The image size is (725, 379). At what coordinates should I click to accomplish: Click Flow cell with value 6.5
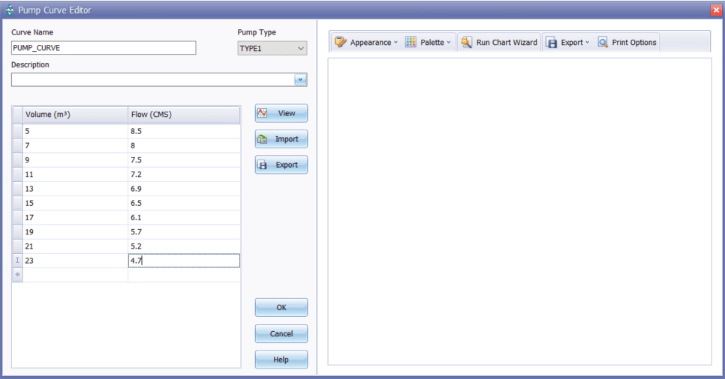[184, 203]
